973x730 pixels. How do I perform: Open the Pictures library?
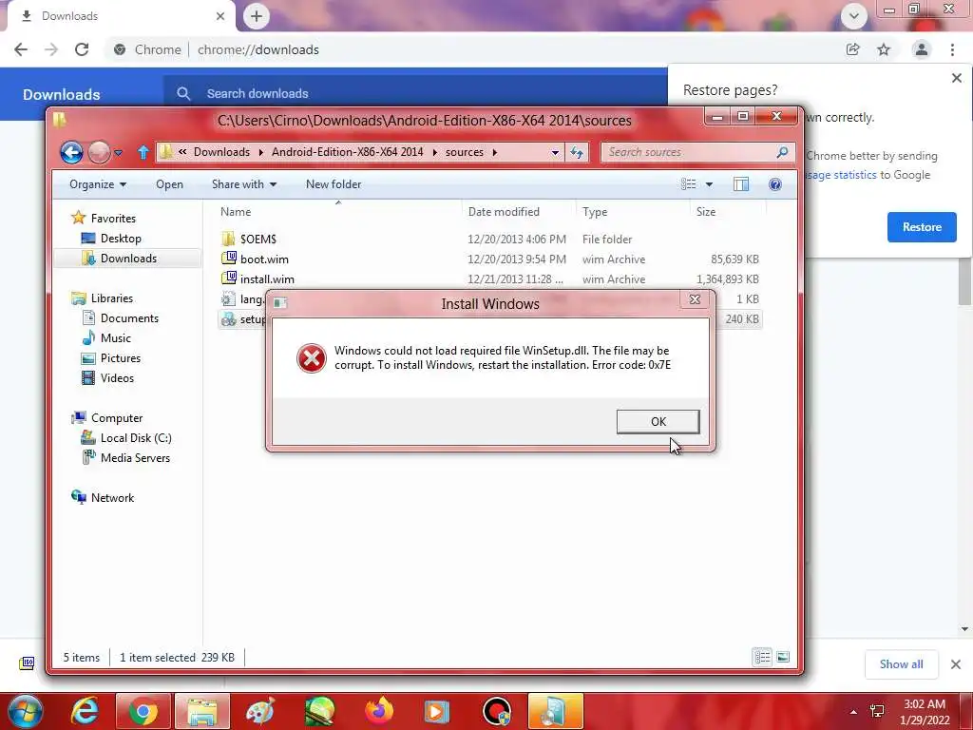pos(121,358)
